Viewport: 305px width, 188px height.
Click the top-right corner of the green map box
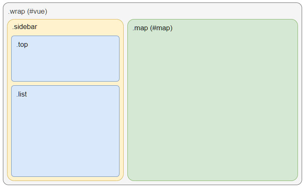pos(295,22)
